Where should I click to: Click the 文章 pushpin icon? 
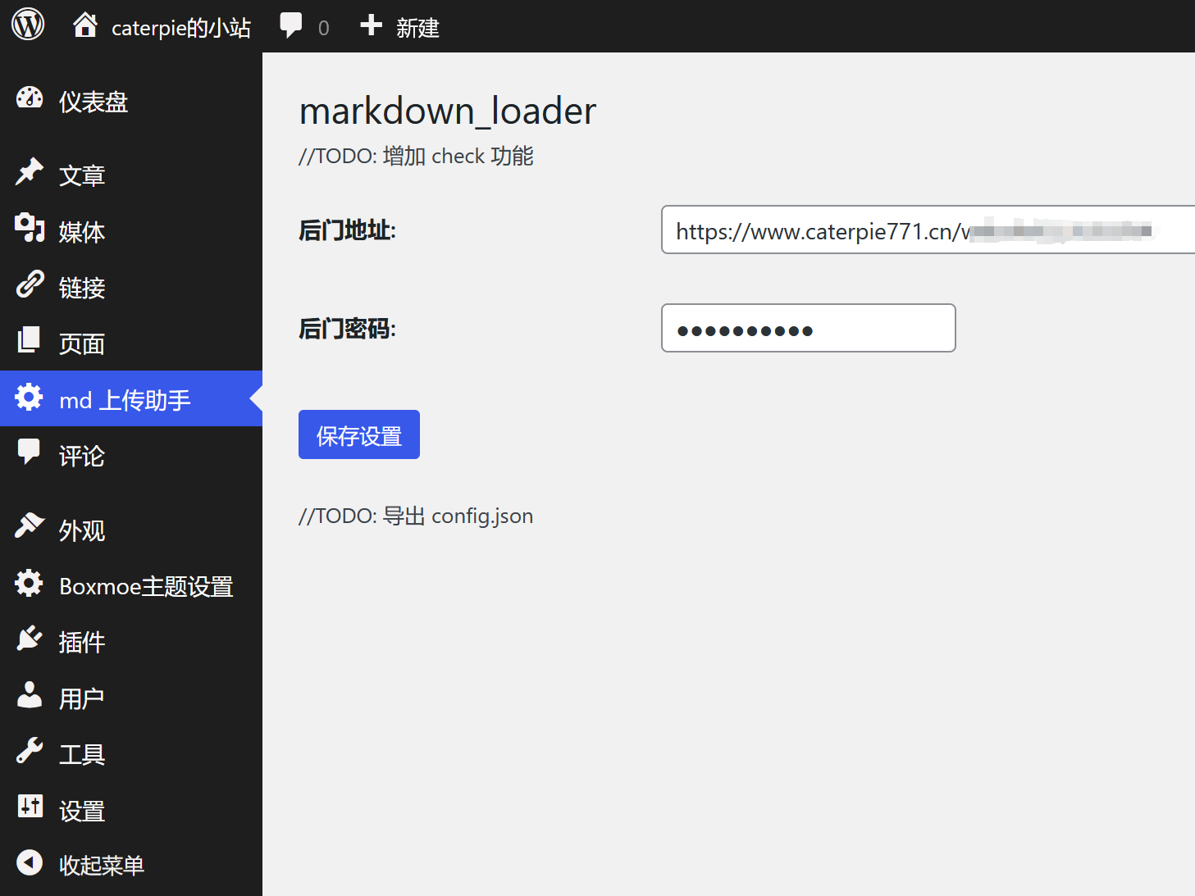[x=30, y=172]
